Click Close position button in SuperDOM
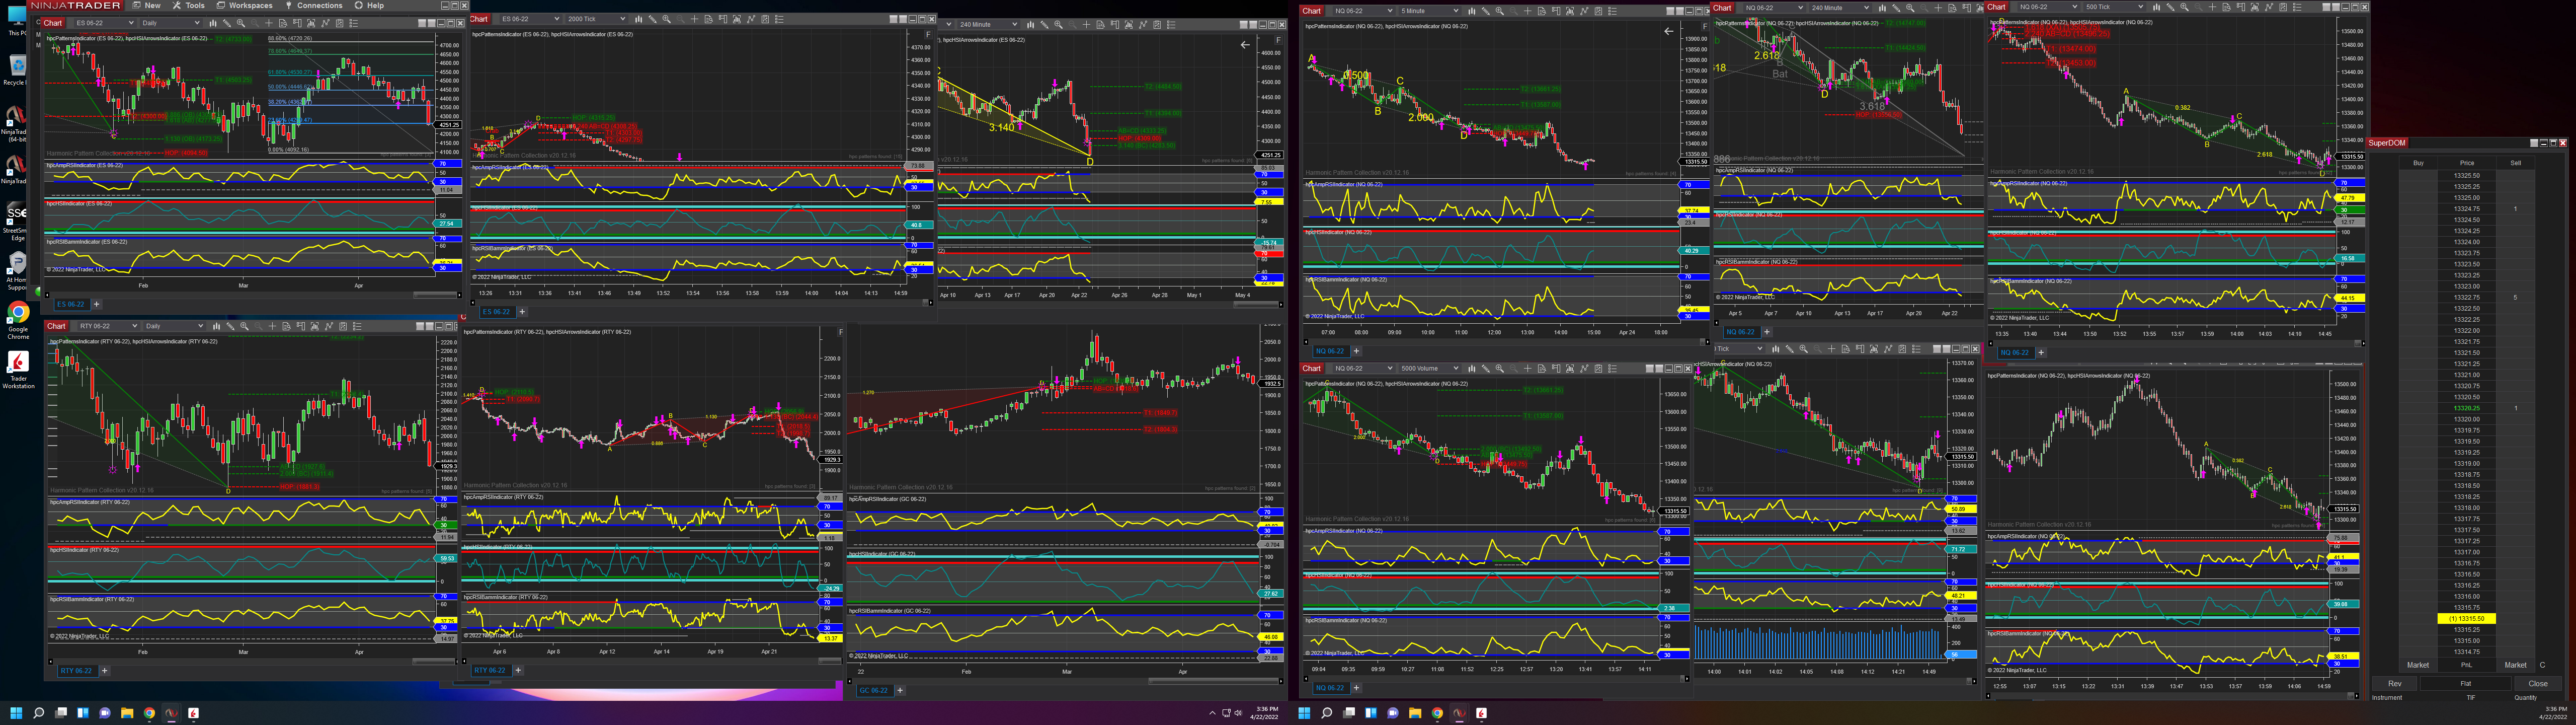Viewport: 2576px width, 725px height. point(2537,683)
